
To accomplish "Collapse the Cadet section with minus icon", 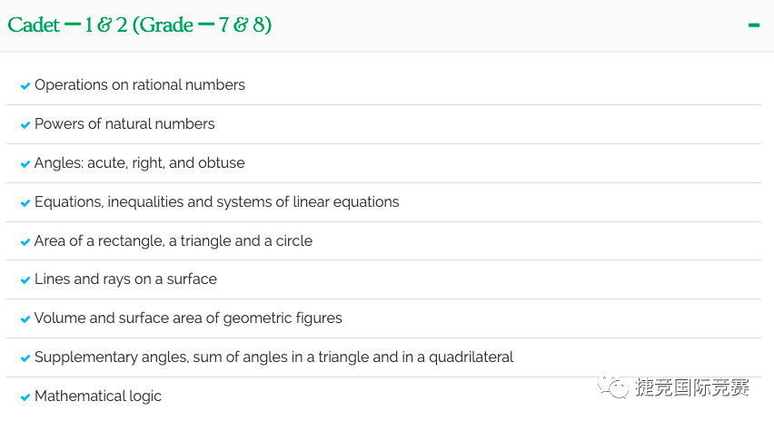I will pyautogui.click(x=754, y=25).
